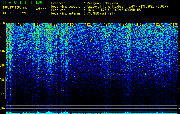The height and width of the screenshot is (114, 180).
Task: Click the 1126 time marker
Action: (x=106, y=25)
